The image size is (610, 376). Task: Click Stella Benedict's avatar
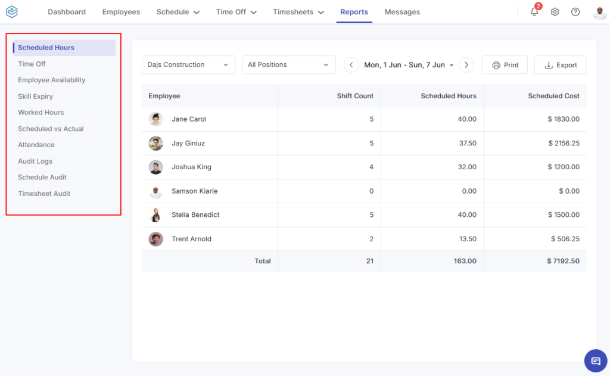(155, 215)
